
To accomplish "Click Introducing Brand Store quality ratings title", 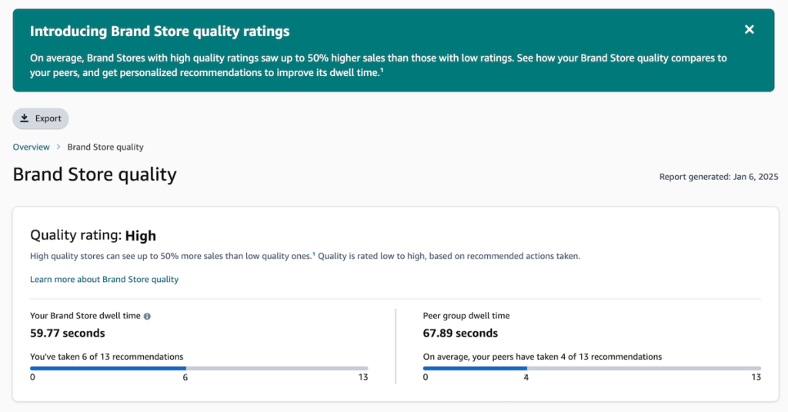I will pyautogui.click(x=160, y=31).
